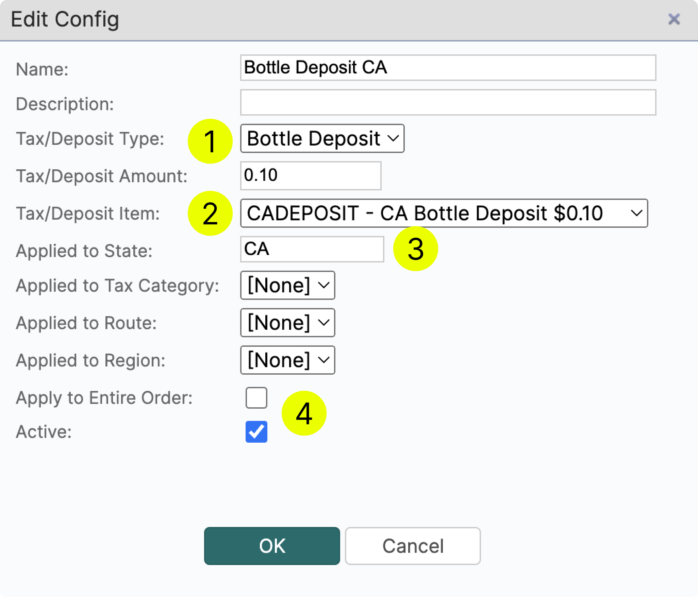Click the yellow marker numbered 4

(304, 413)
